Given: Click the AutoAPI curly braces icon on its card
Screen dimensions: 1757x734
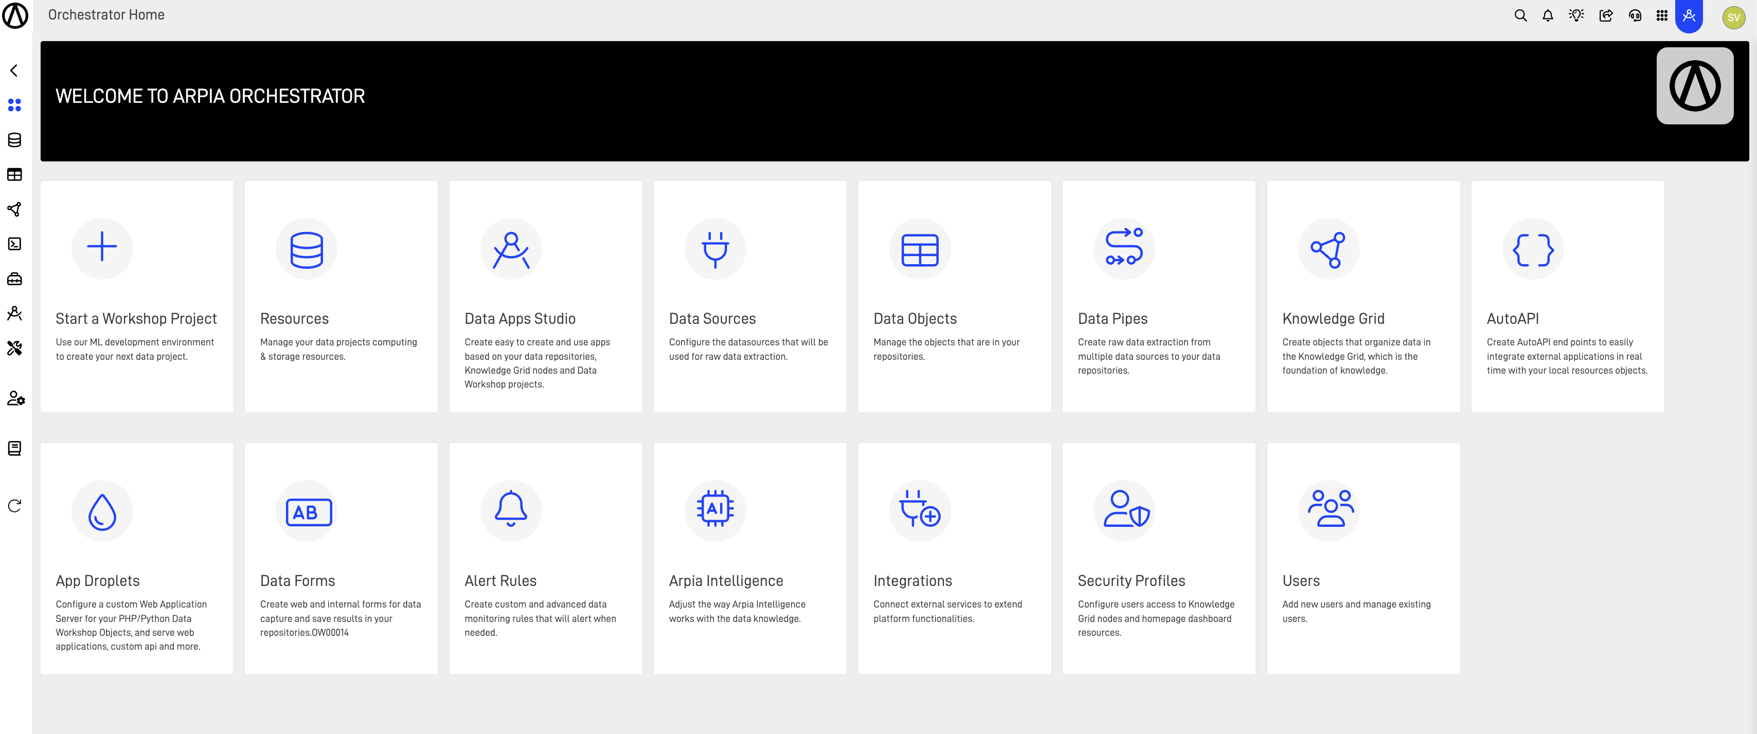Looking at the screenshot, I should tap(1533, 249).
